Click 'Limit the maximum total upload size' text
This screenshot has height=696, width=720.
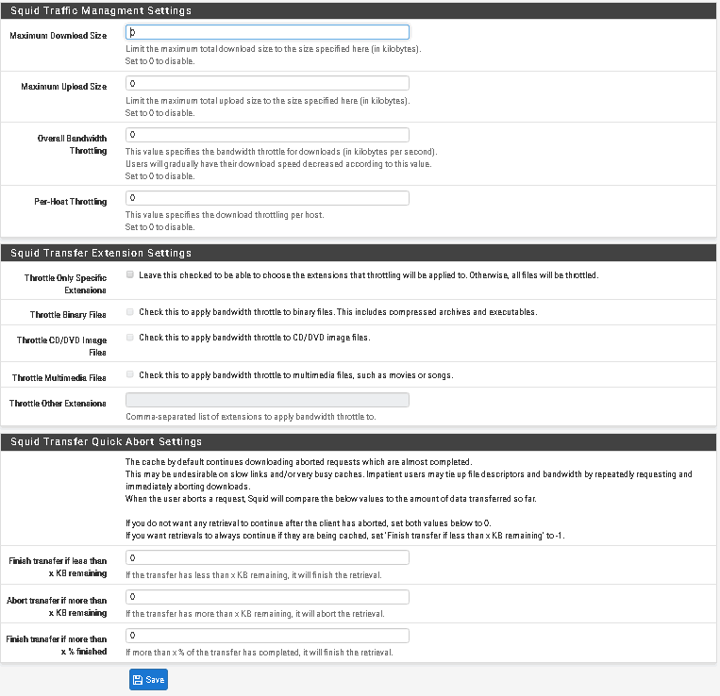268,101
